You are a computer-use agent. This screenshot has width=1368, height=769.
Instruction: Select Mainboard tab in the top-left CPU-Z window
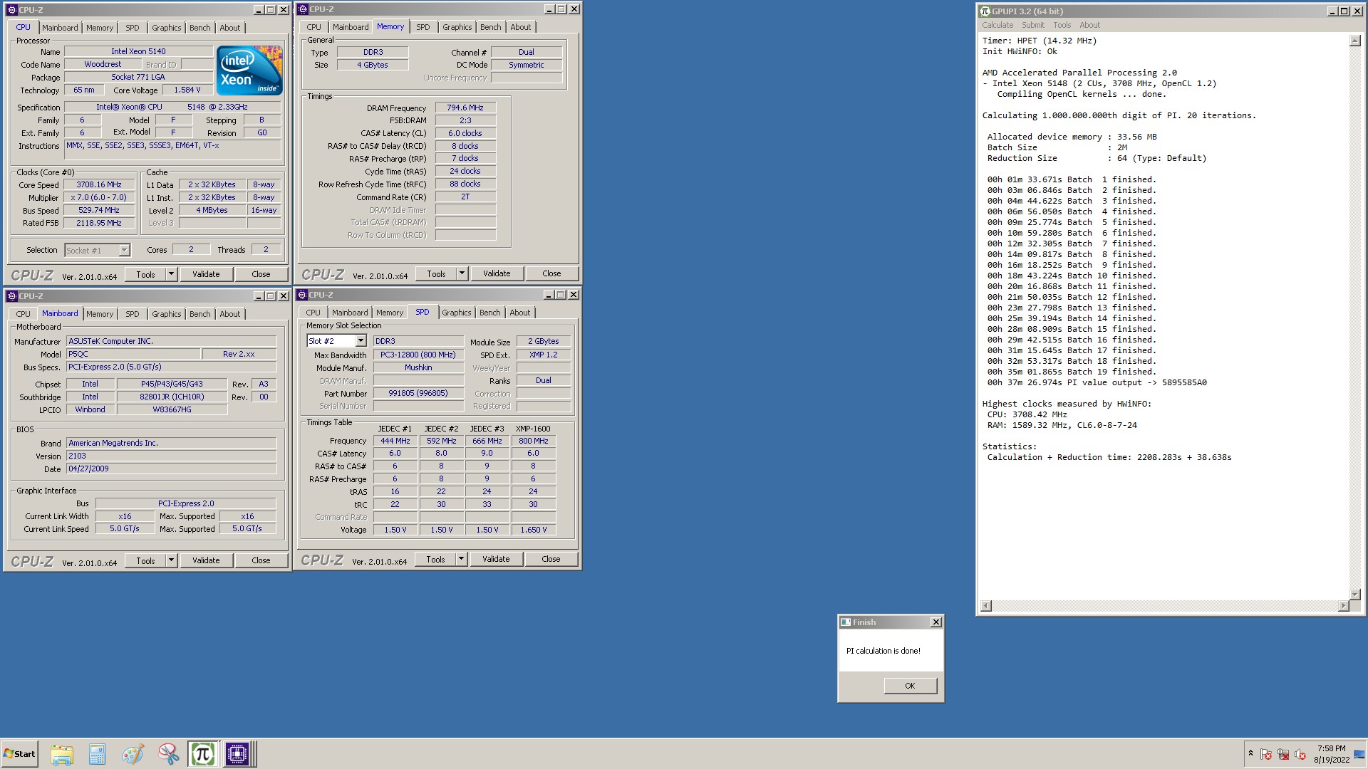60,28
